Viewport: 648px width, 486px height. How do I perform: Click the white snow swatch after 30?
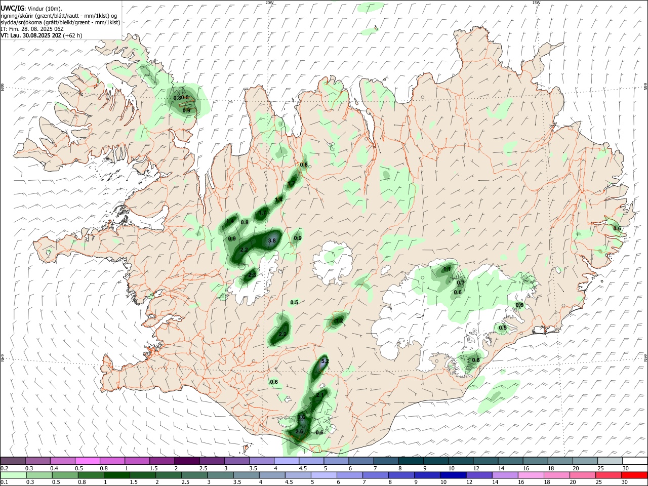pos(635,461)
